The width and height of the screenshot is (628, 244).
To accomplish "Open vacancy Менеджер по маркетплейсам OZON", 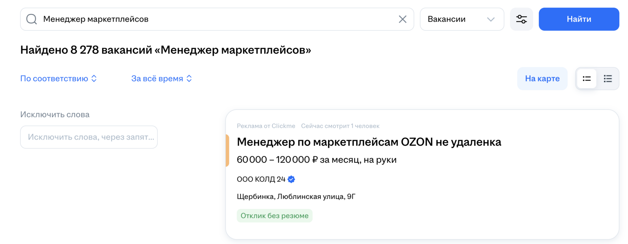I will pyautogui.click(x=369, y=142).
